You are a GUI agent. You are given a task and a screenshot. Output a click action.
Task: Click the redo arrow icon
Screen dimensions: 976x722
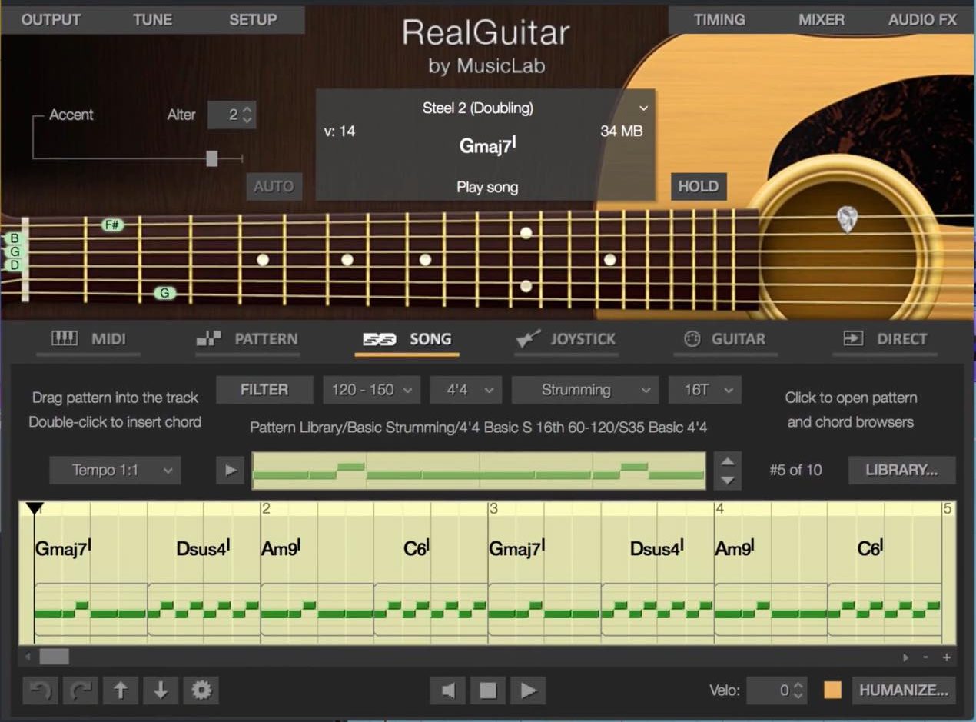81,690
